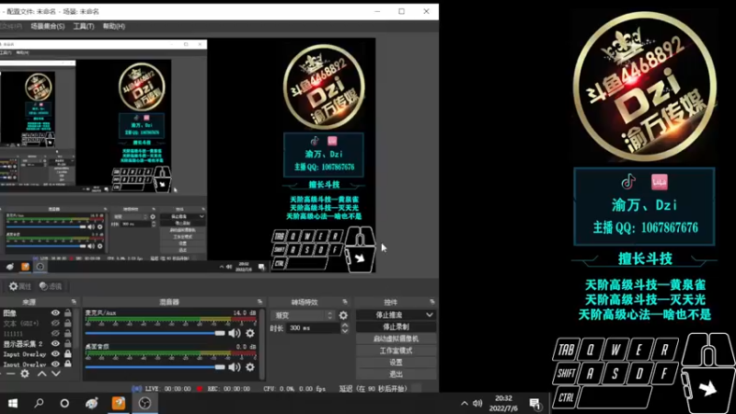Click 退出 to exit OBS
This screenshot has width=736, height=414.
click(x=396, y=374)
